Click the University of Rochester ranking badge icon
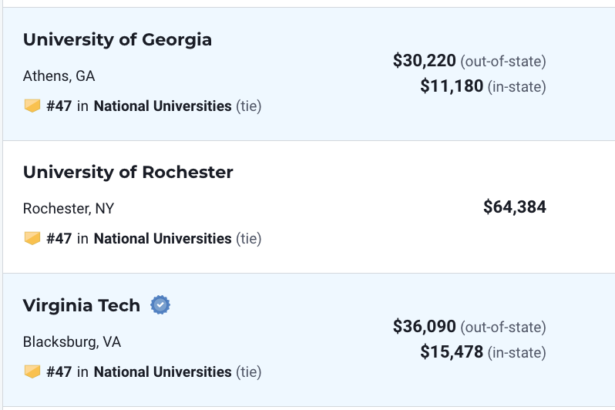The image size is (615, 410). [32, 238]
